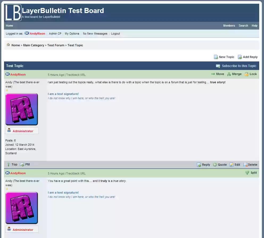
Task: Click the New Topic icon
Action: [x=216, y=57]
